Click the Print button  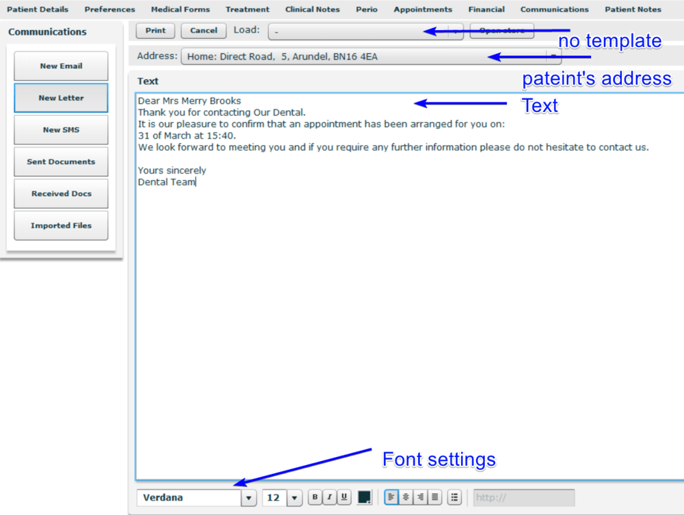click(x=155, y=31)
